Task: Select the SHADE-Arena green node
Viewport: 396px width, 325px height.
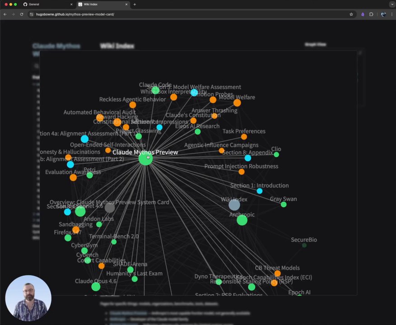Action: (130, 269)
